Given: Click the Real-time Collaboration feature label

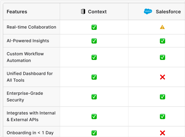Looking at the screenshot, I should point(31,27).
